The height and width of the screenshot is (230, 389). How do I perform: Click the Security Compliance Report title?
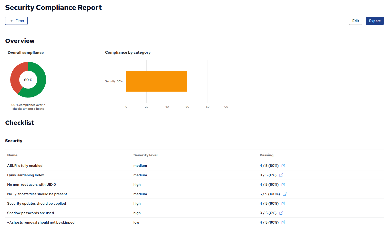pyautogui.click(x=53, y=8)
